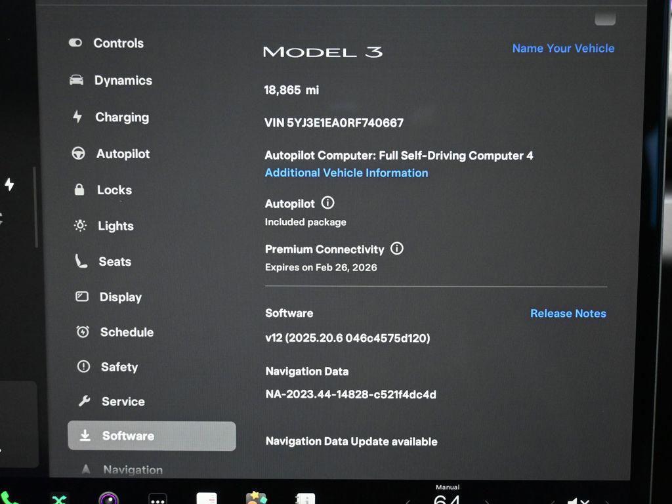672x504 pixels.
Task: Select the Seats icon in the sidebar
Action: (80, 261)
